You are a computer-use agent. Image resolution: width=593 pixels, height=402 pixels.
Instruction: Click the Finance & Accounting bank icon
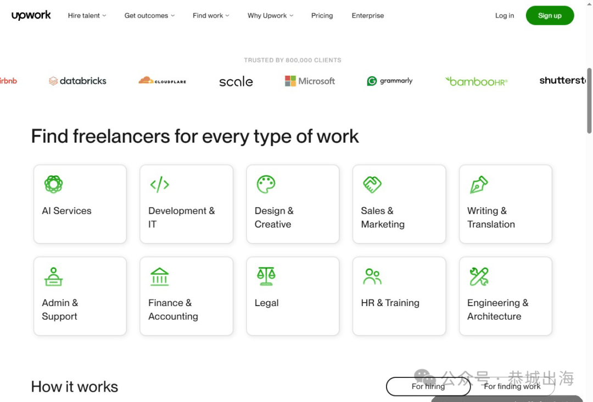pos(160,276)
